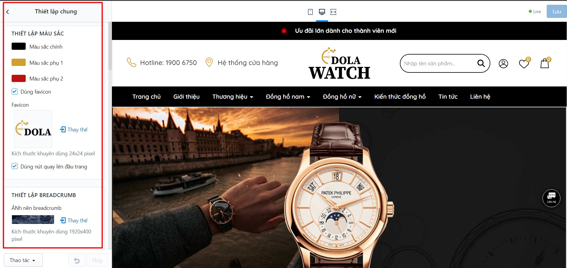The height and width of the screenshot is (268, 567).
Task: Toggle Dùng nút quay lên đầu trang checkbox
Action: coord(15,166)
